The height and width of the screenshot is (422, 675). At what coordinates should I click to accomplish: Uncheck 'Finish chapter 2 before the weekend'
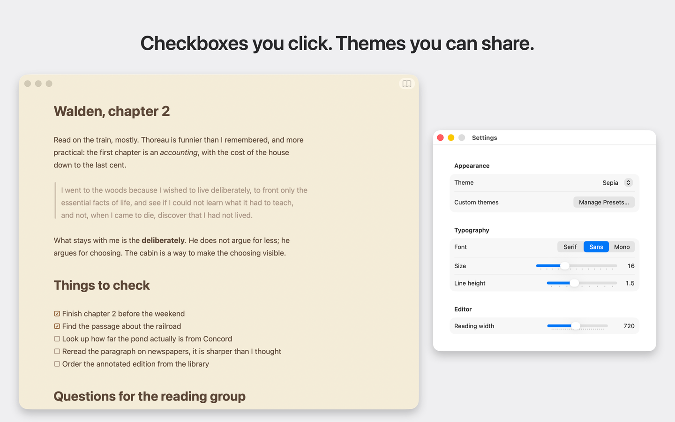(57, 314)
